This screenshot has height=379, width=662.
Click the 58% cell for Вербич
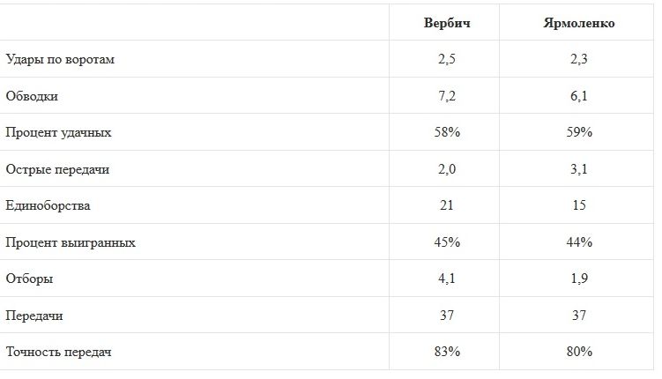coord(447,132)
